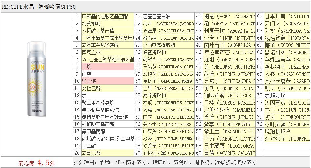
Task: Click ingredient cell 椰子 (Cocos)
Action: (x=287, y=45)
